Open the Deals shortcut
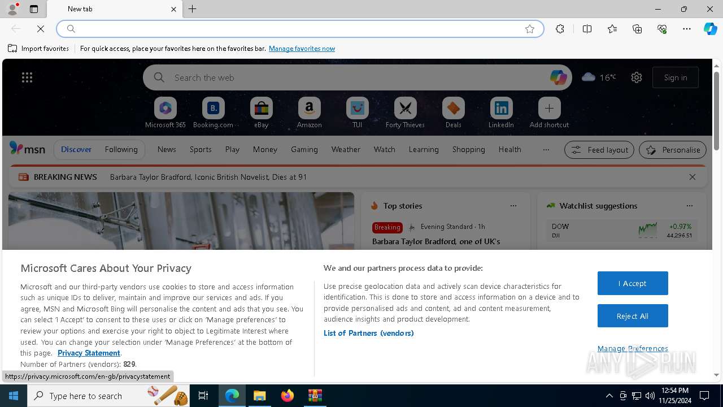 click(x=453, y=113)
